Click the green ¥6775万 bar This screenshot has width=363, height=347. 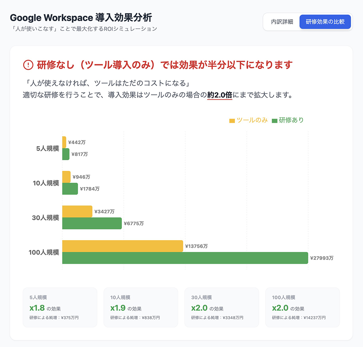pos(92,223)
